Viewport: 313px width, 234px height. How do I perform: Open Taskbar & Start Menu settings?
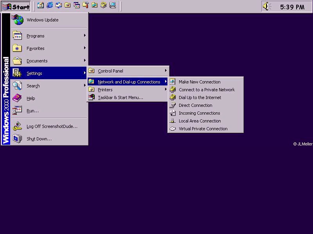tap(128, 97)
